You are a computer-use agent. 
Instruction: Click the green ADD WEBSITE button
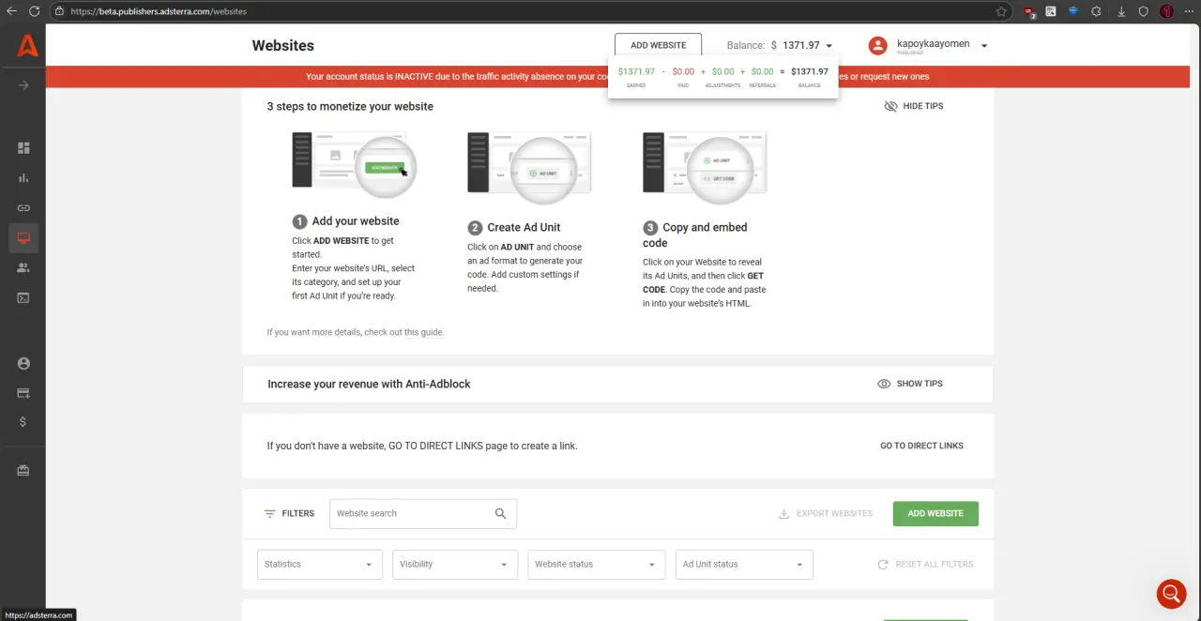click(935, 513)
